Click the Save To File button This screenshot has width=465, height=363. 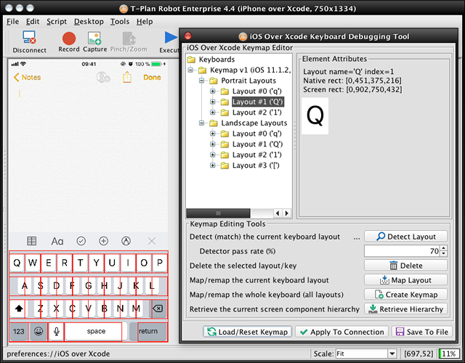421,332
